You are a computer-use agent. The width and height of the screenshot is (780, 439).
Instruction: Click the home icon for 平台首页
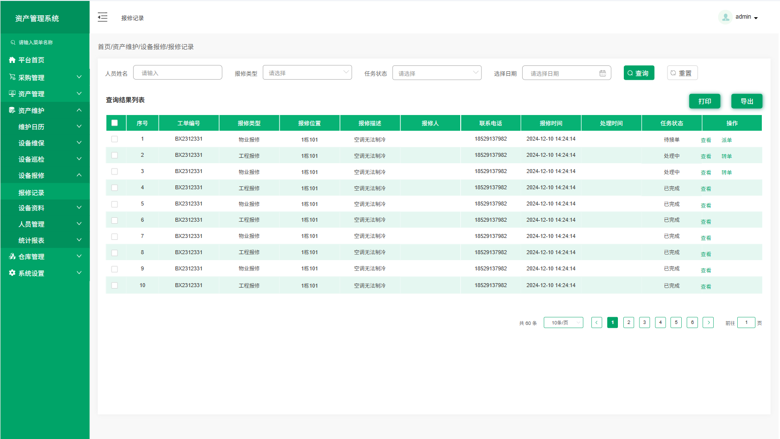[x=12, y=60]
